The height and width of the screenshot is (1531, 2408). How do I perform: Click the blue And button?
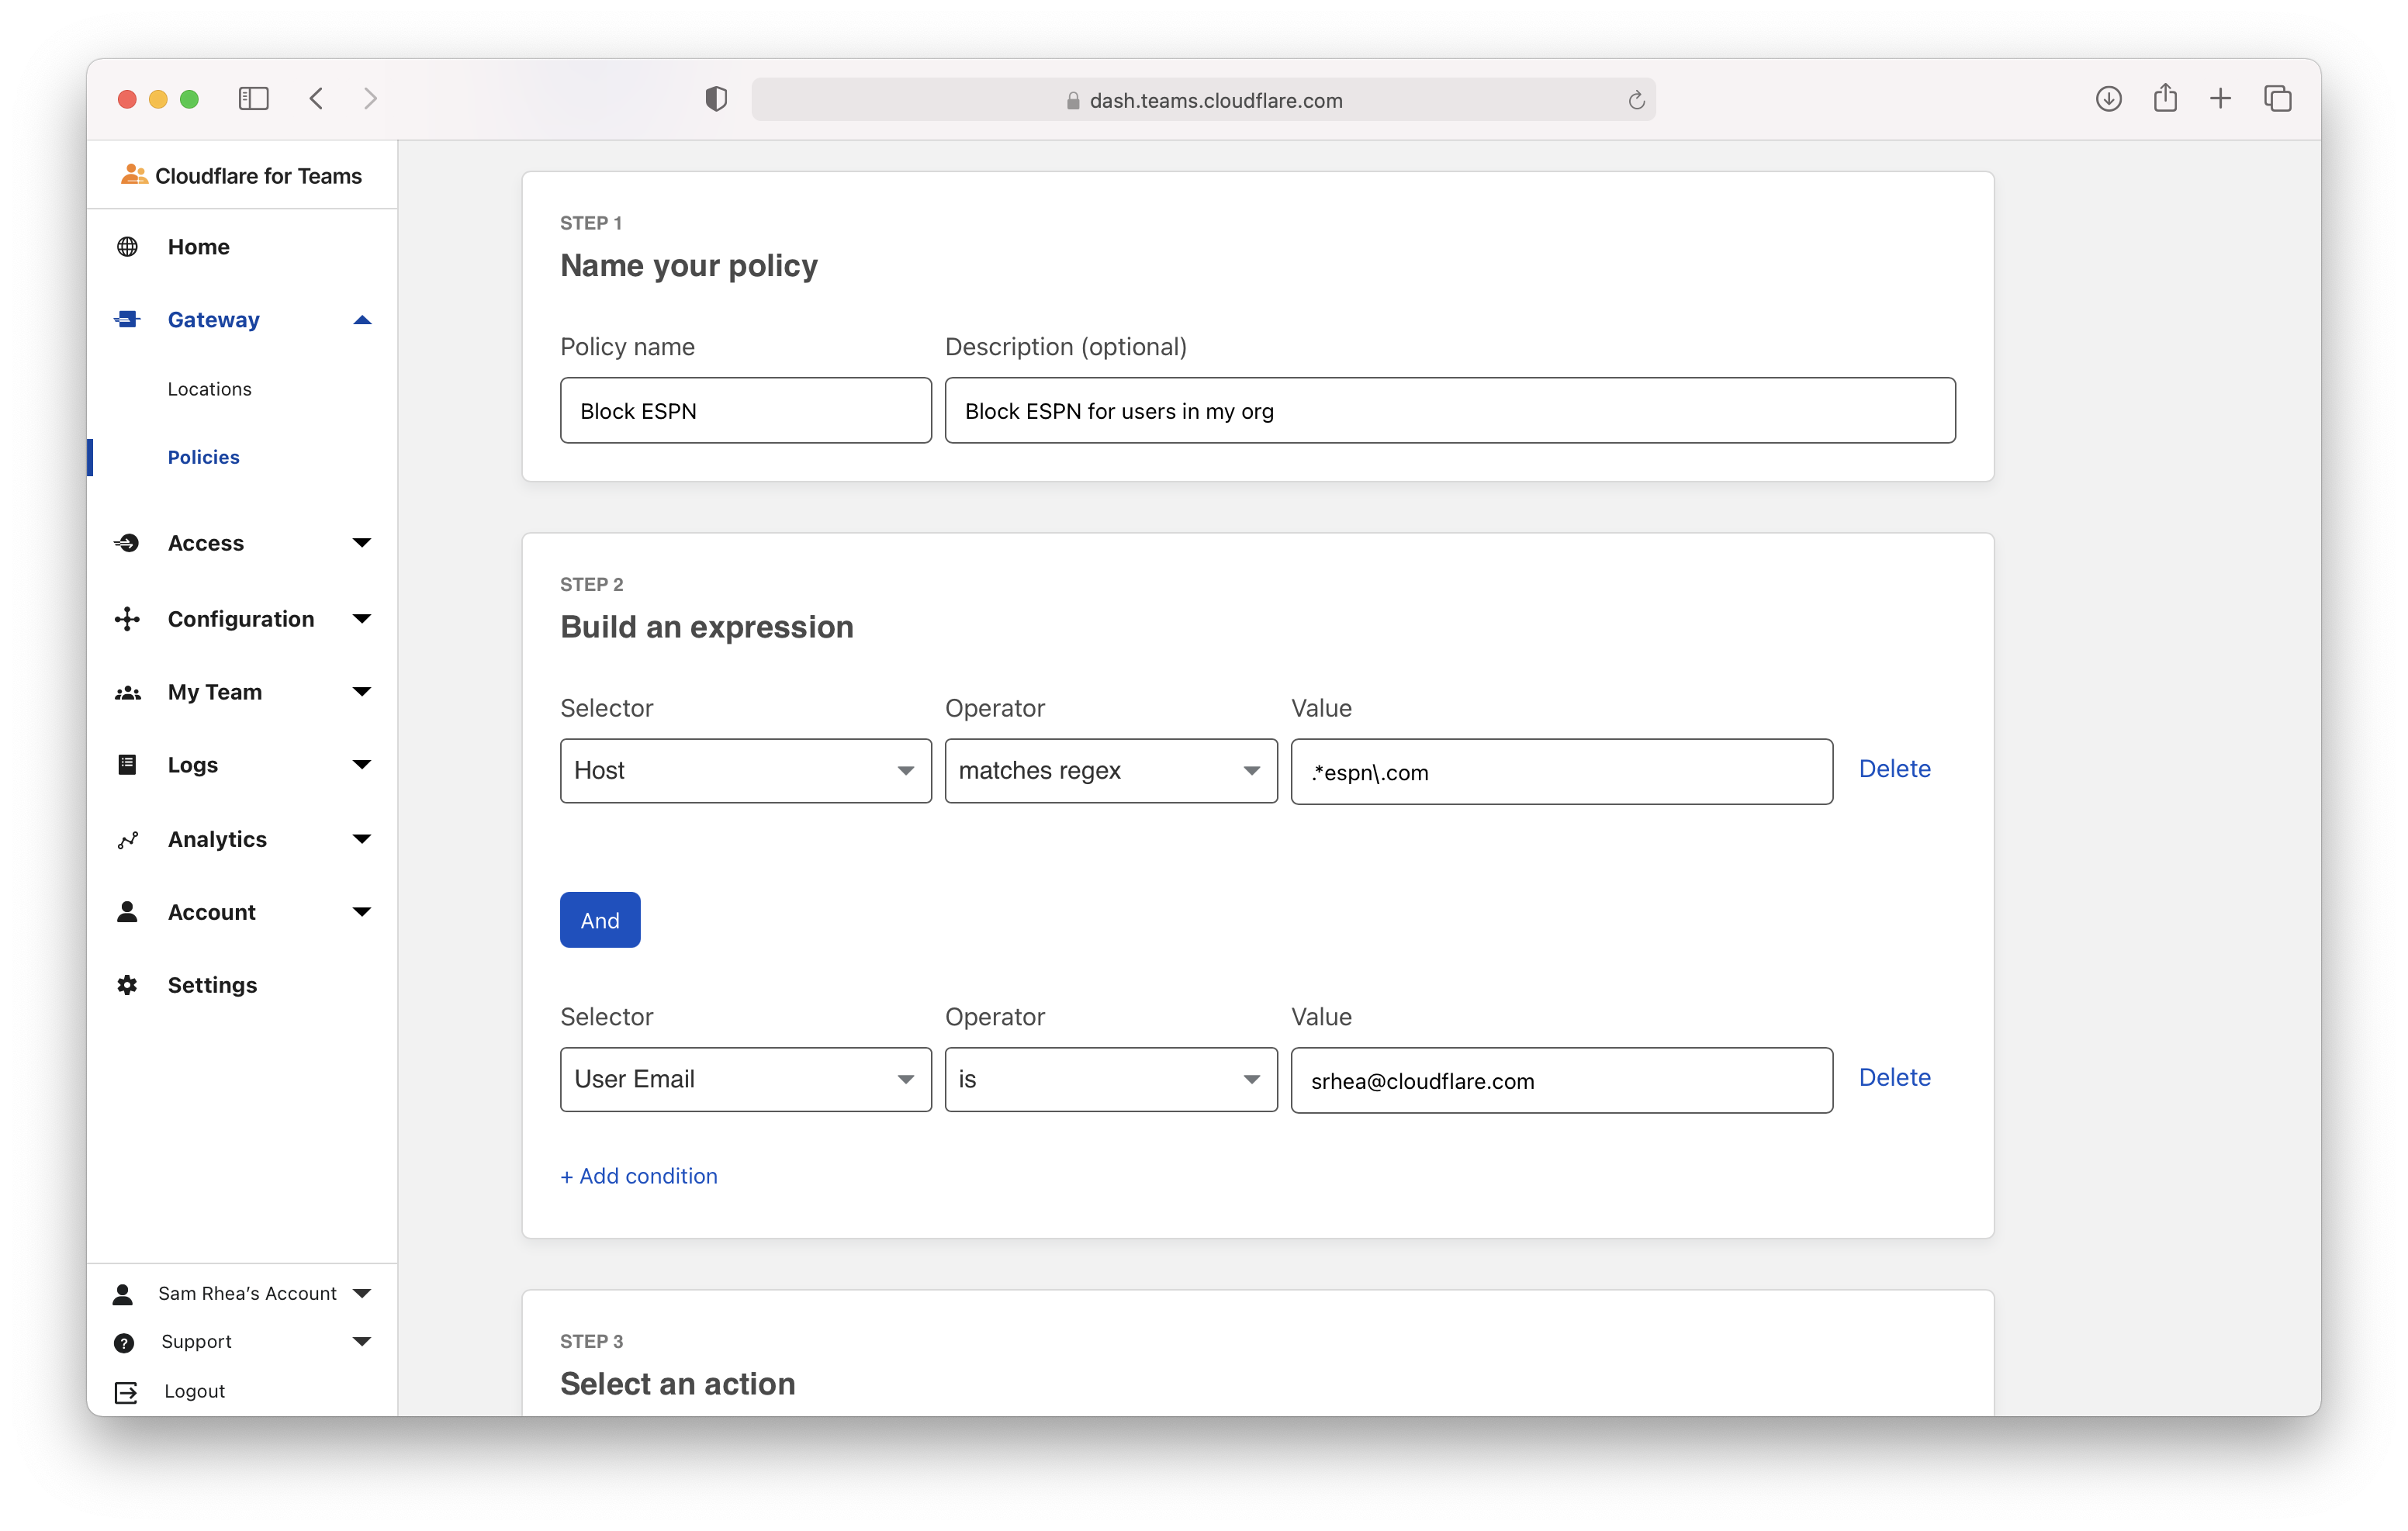600,920
